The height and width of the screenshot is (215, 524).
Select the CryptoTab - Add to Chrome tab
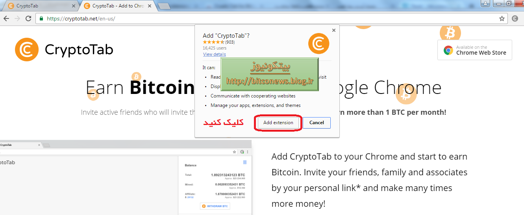point(118,6)
